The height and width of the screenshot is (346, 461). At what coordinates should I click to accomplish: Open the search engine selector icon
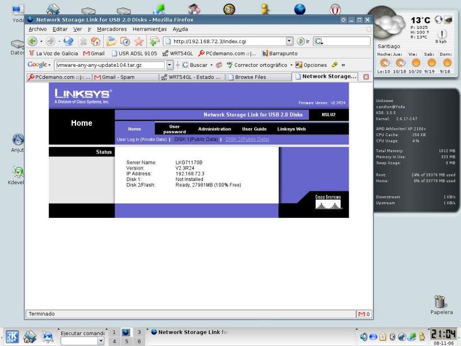(x=319, y=42)
